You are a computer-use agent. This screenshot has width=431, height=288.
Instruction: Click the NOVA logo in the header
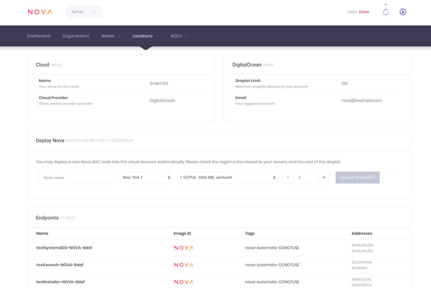click(x=40, y=12)
